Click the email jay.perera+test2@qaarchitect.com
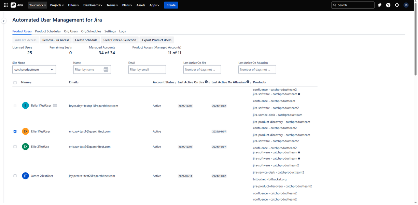The image size is (418, 205). (x=92, y=176)
